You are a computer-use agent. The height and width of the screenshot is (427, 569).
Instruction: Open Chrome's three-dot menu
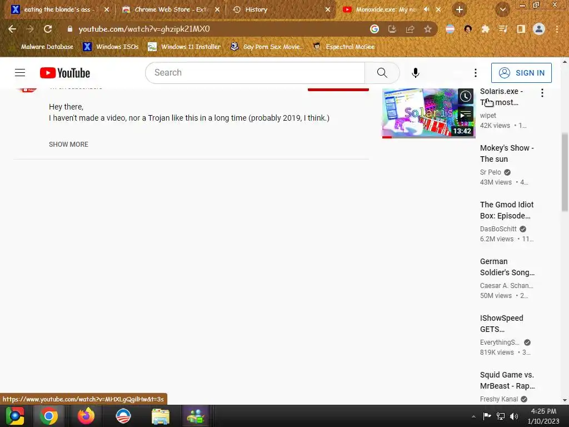point(557,29)
